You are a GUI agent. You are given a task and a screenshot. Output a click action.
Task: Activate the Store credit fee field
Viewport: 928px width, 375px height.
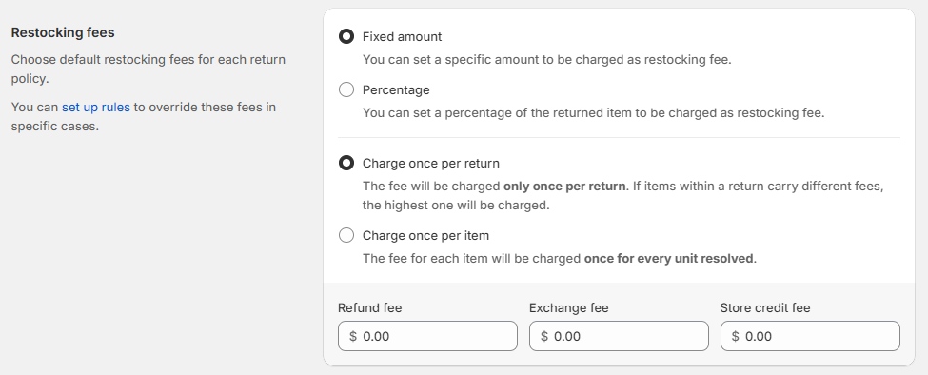[810, 336]
